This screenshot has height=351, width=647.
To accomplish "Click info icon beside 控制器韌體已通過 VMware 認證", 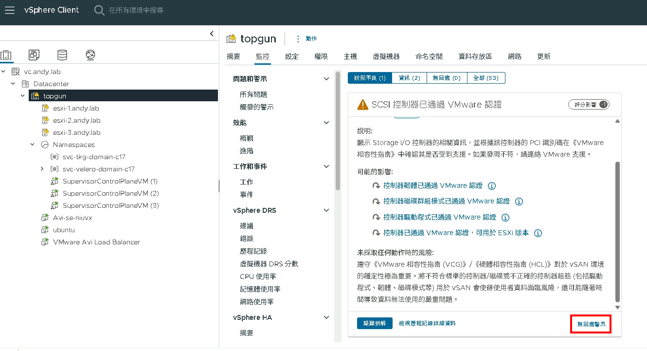I will [491, 185].
